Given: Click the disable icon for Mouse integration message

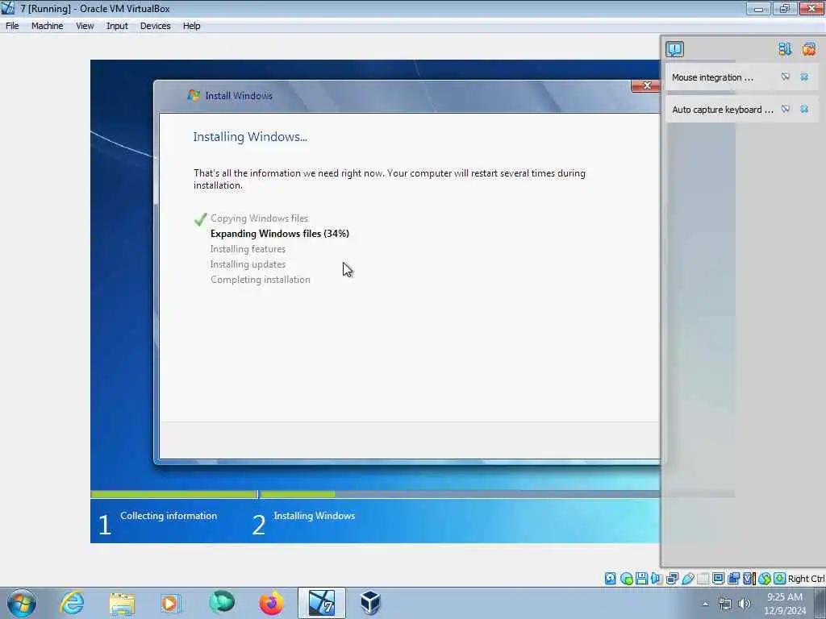Looking at the screenshot, I should pos(786,77).
